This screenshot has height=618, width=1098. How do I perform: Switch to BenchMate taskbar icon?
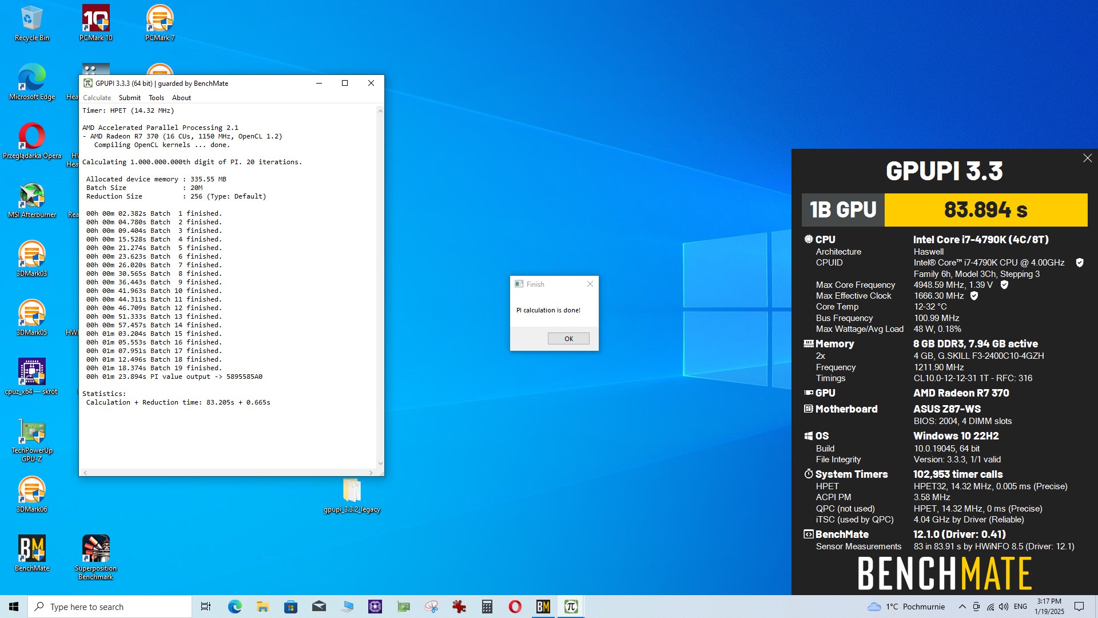tap(543, 607)
